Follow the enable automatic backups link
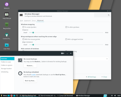Screen dimensions: 121x97 (x=34, y=75)
